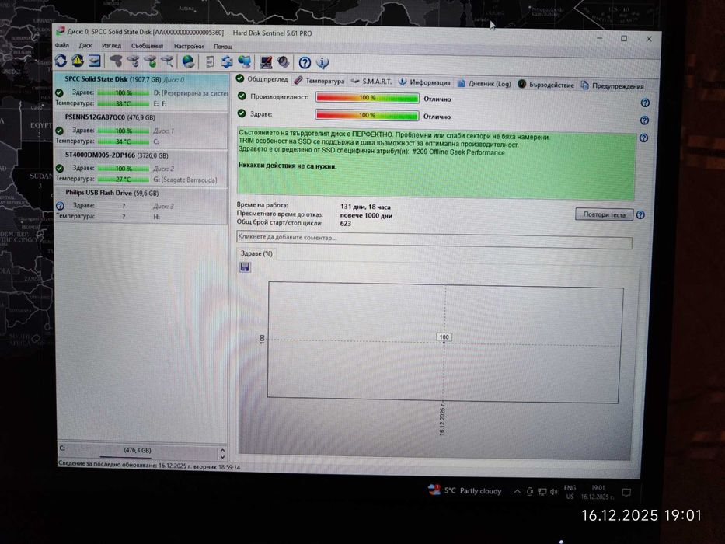Open the Настройки menu
This screenshot has height=544, width=725.
tap(189, 47)
